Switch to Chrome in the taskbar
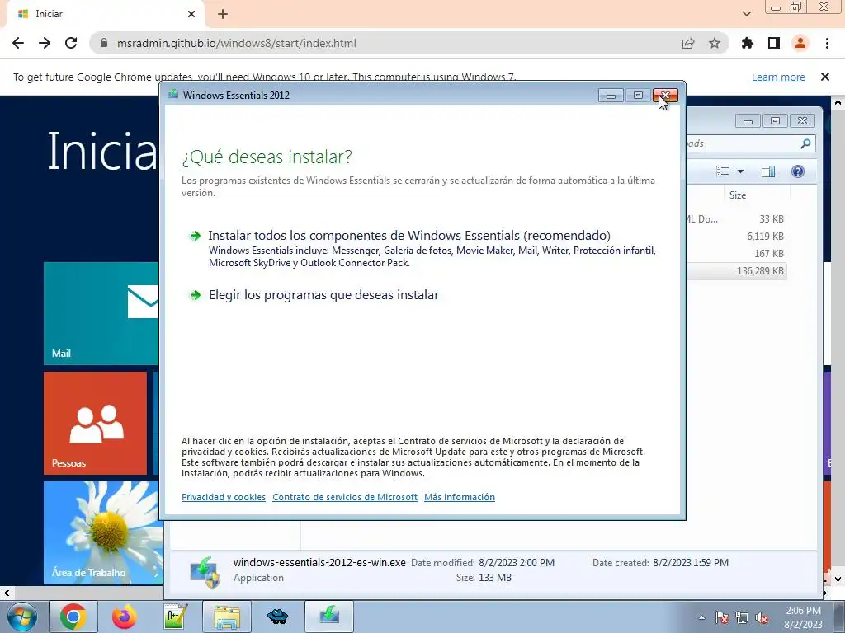Screen dimensions: 845x633 (x=73, y=617)
